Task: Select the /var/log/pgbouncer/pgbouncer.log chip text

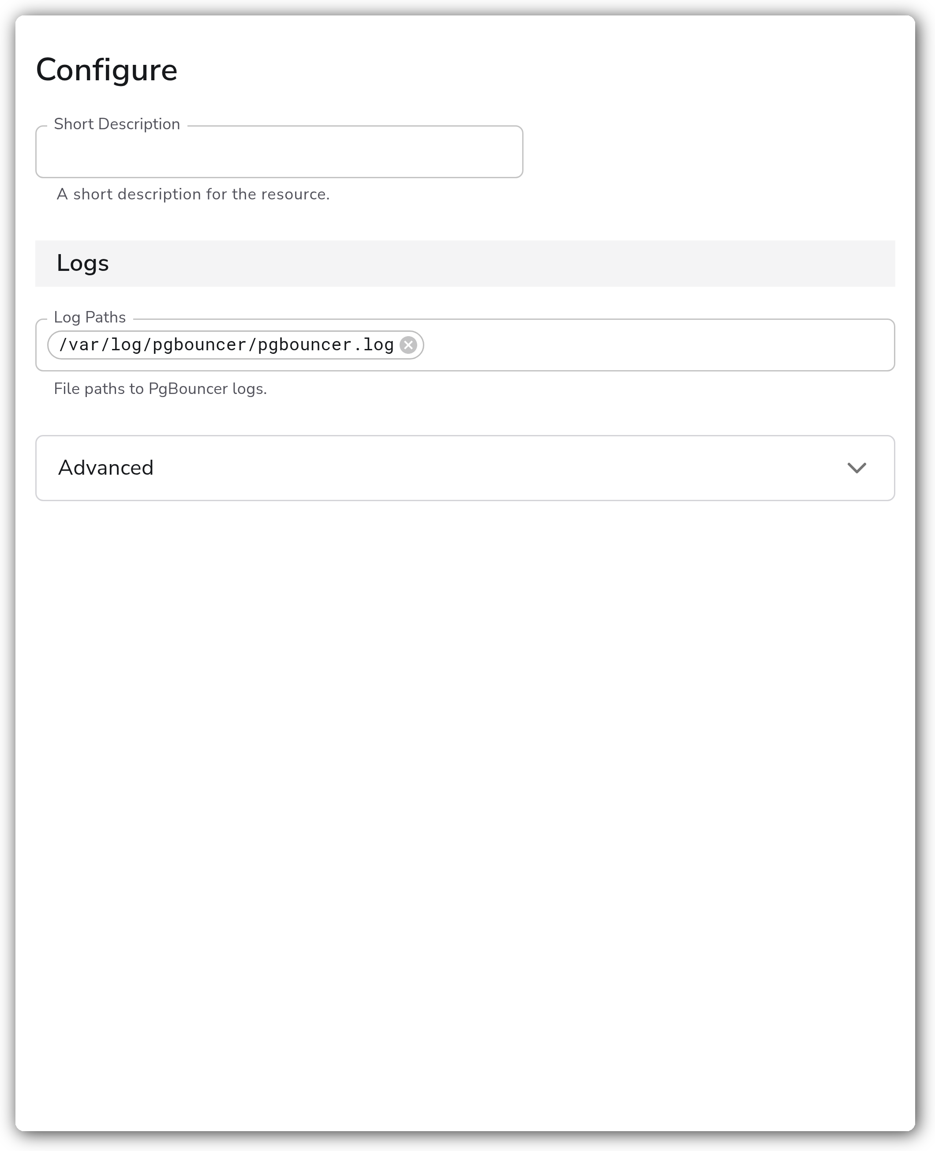Action: pyautogui.click(x=226, y=345)
